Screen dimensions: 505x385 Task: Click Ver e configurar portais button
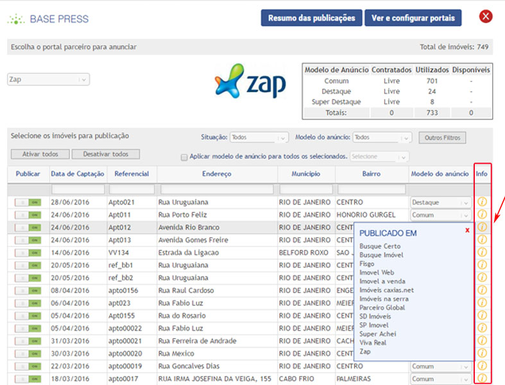[413, 18]
